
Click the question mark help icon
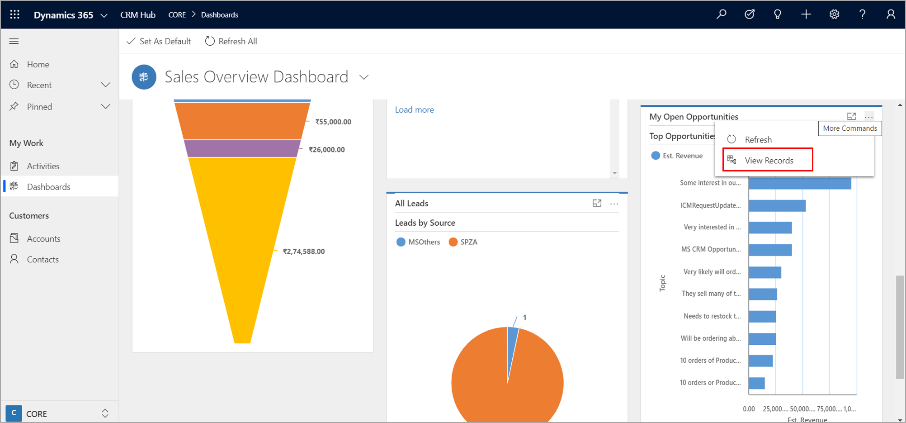click(862, 14)
